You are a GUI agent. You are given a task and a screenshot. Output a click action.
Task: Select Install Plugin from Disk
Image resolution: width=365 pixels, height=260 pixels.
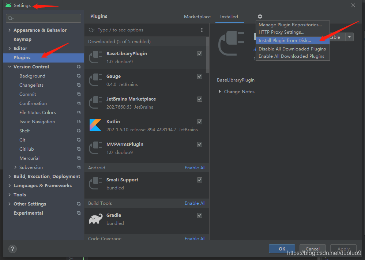293,41
